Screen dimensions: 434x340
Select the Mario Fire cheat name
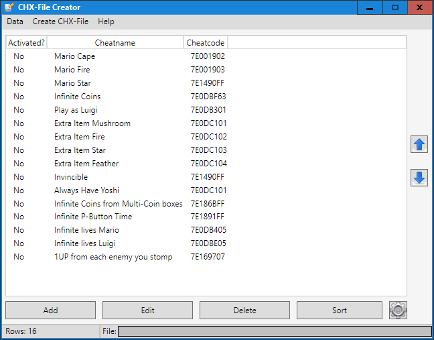tap(72, 70)
